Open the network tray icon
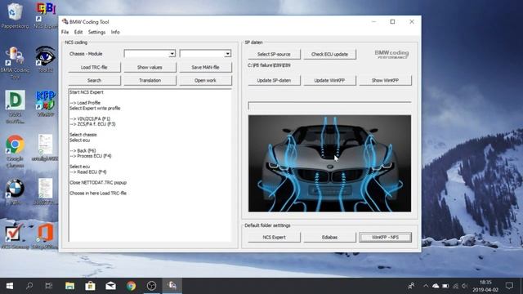523x294 pixels. tap(455, 286)
